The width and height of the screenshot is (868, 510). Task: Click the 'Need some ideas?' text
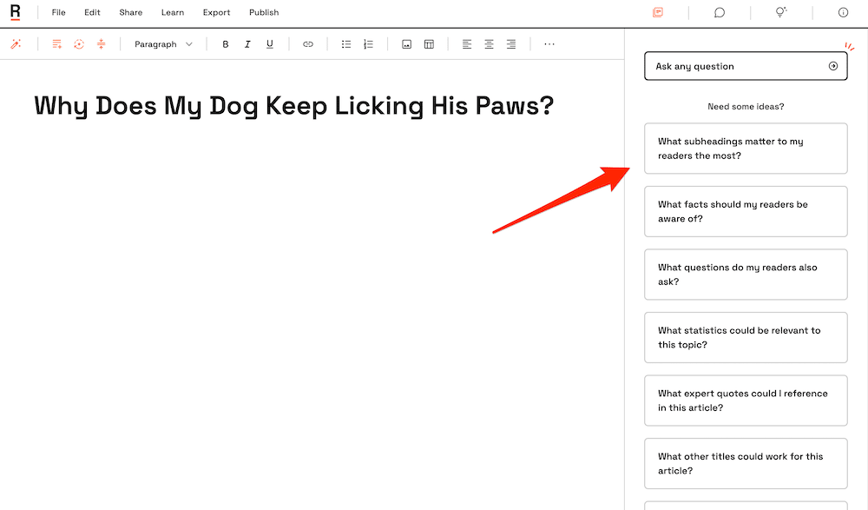point(746,107)
